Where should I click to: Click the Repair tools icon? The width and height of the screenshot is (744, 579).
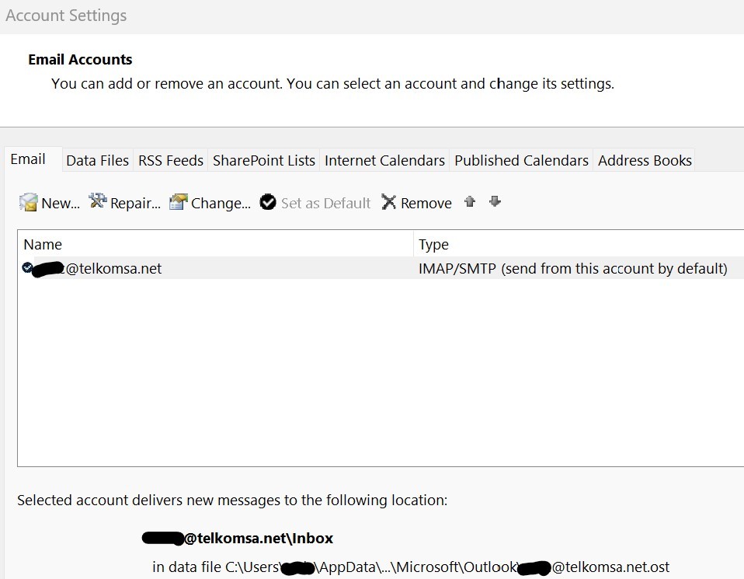coord(98,201)
